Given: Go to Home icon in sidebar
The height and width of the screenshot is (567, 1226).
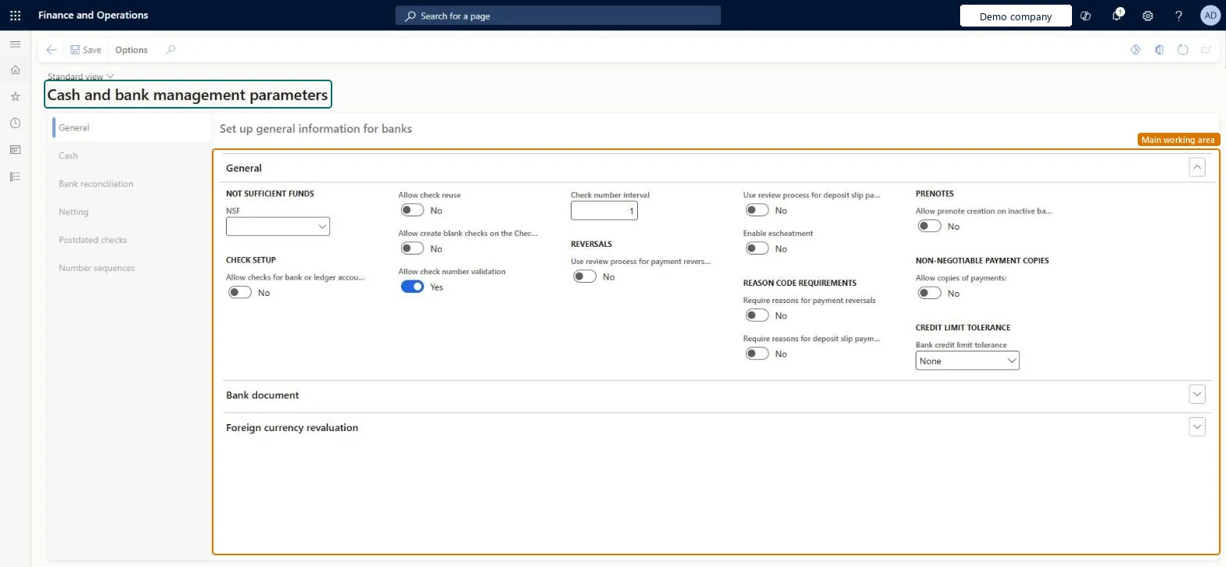Looking at the screenshot, I should tap(15, 70).
